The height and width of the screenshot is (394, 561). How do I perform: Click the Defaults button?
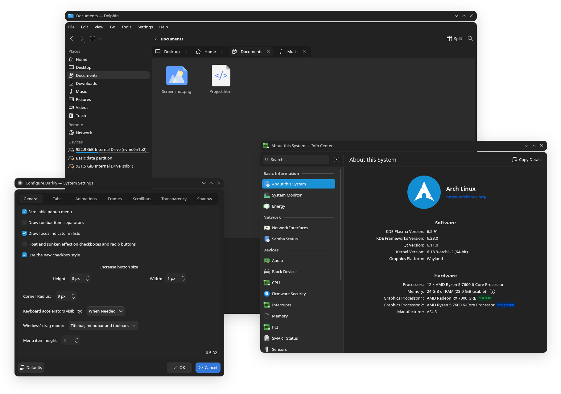coord(31,367)
